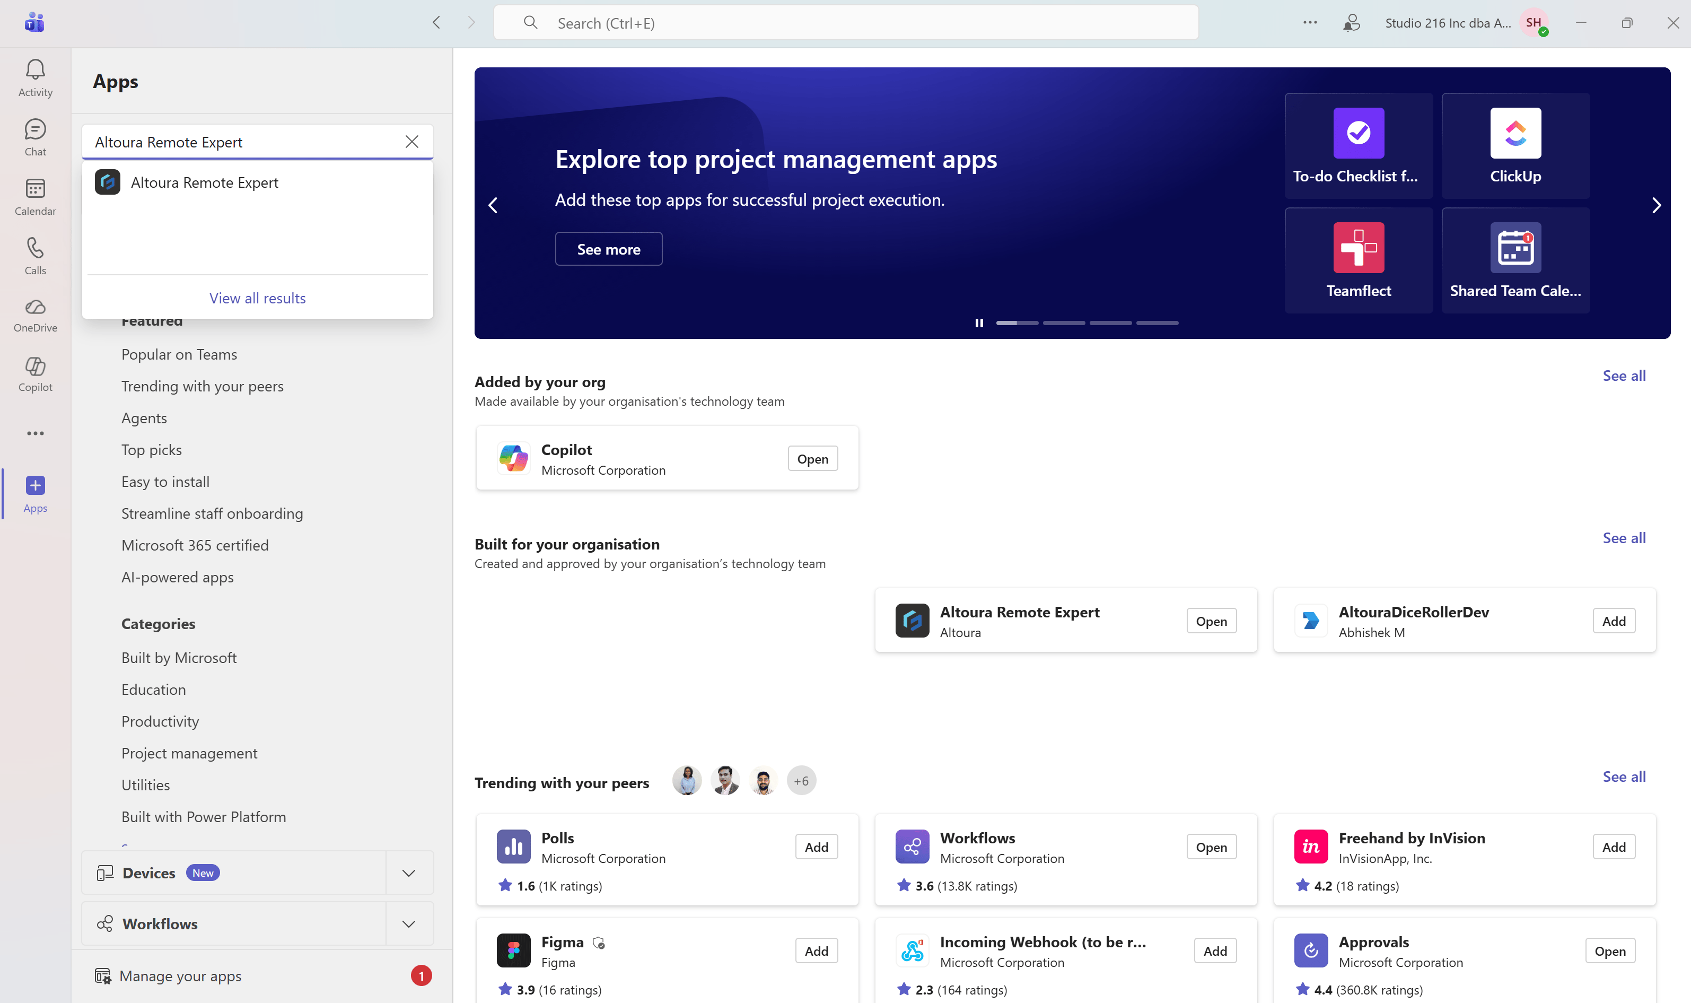Jump to second banner slide indicator
This screenshot has width=1691, height=1003.
[x=1064, y=323]
